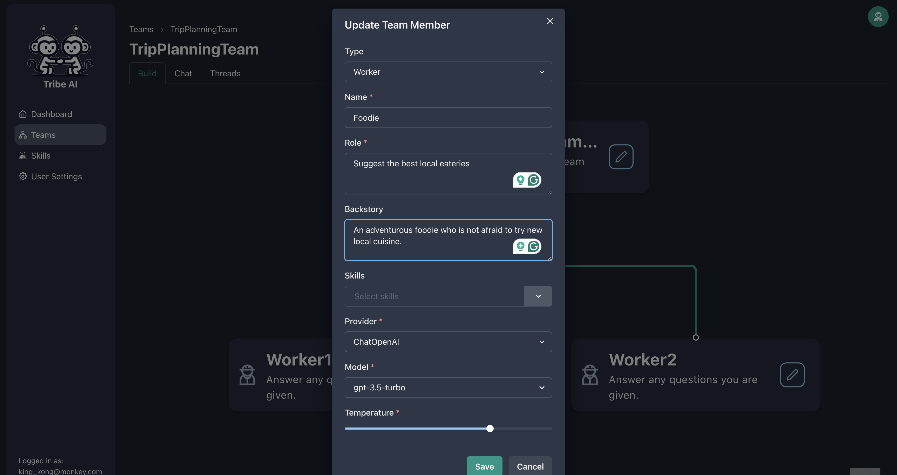The image size is (897, 475).
Task: Go to User Settings in sidebar
Action: click(56, 177)
